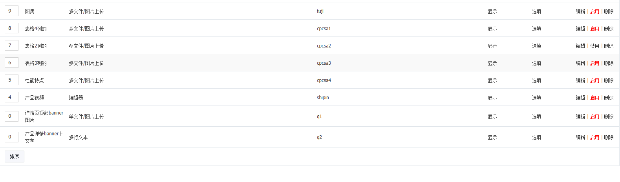620x182 pixels.
Task: Edit the 详情页顶部banner图片 field
Action: [580, 116]
